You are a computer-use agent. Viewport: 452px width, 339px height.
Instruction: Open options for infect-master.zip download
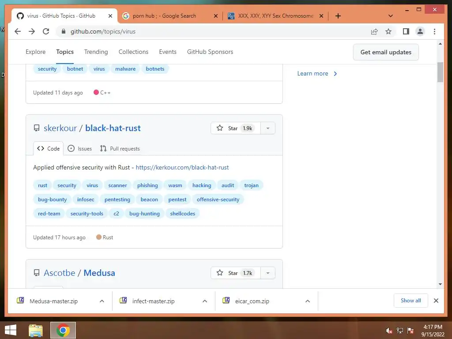click(205, 301)
